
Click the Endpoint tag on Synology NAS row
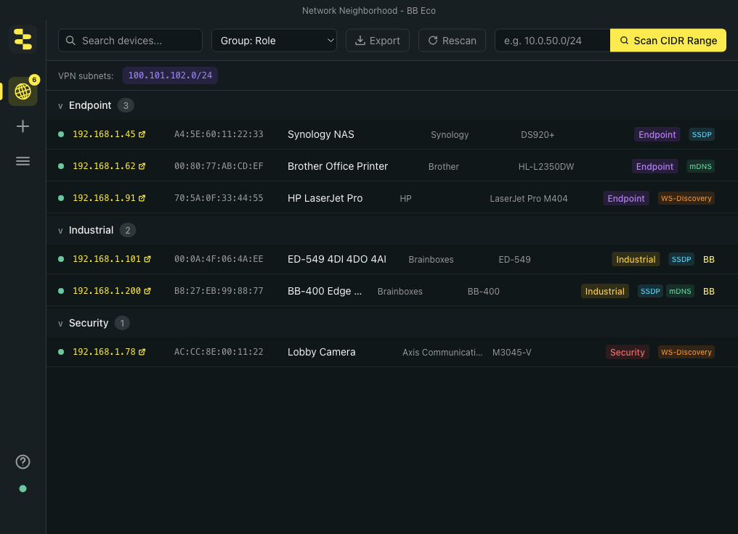[657, 134]
